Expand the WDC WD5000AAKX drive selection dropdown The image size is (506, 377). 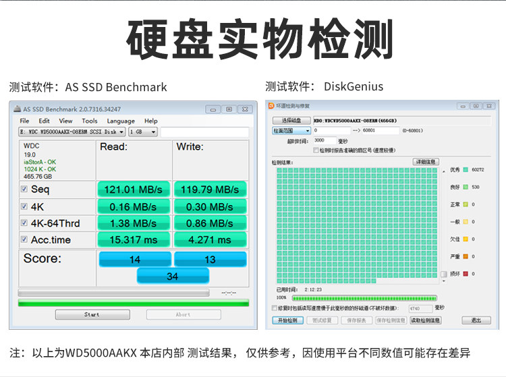(72, 132)
